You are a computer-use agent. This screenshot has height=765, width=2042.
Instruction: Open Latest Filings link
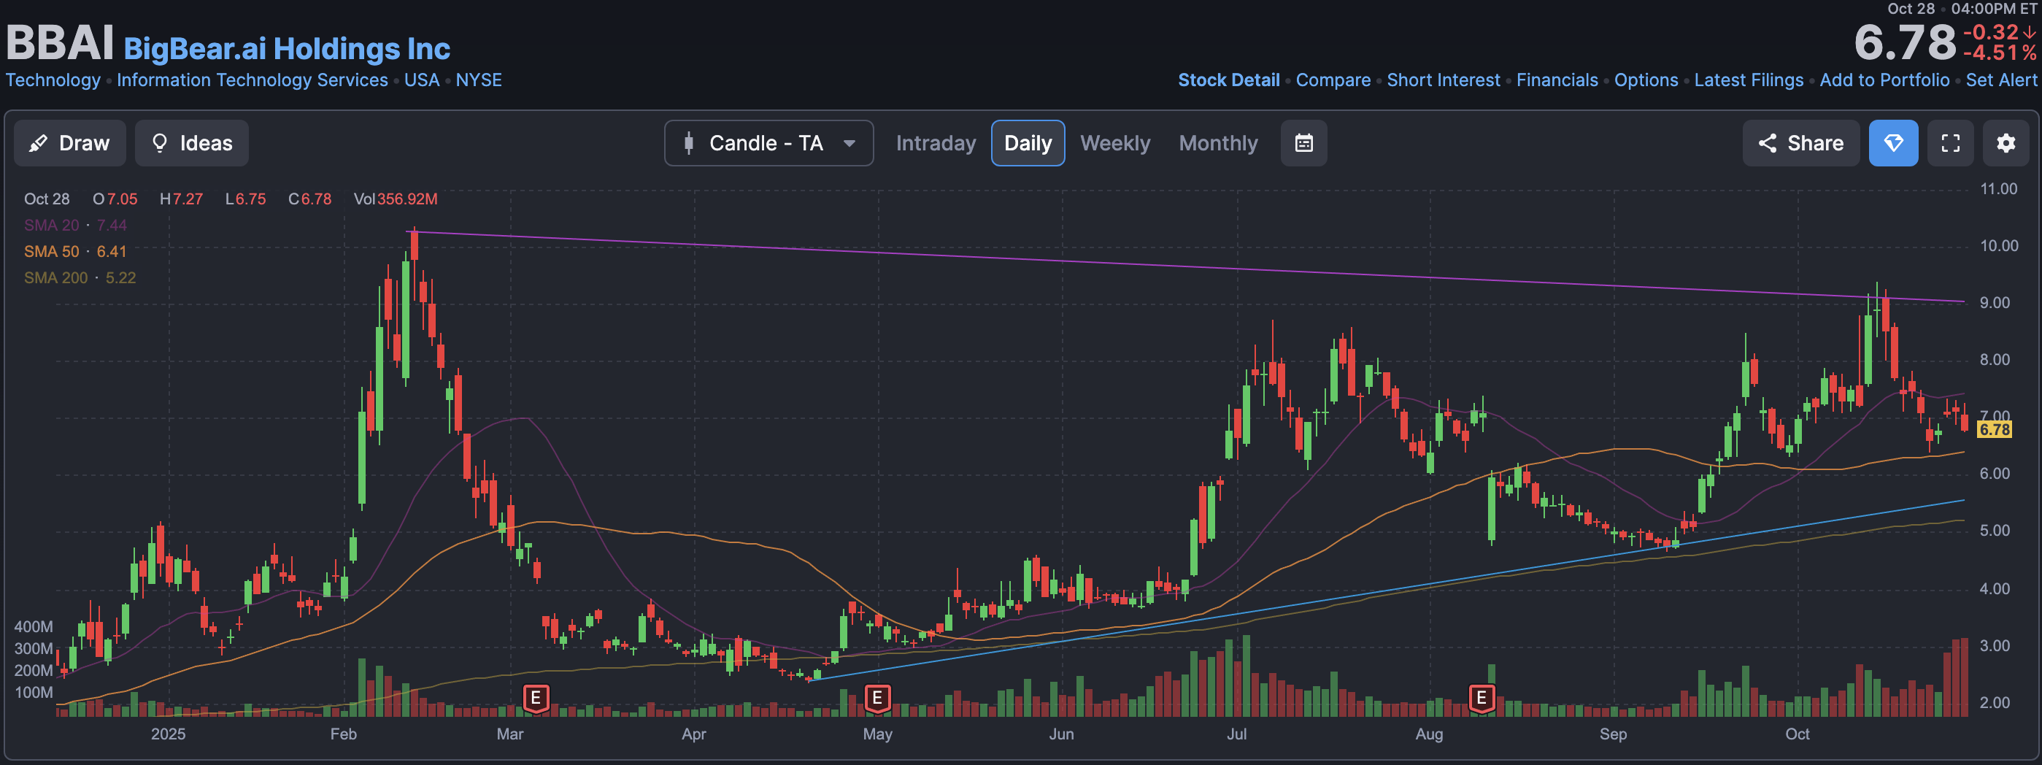(x=1748, y=80)
